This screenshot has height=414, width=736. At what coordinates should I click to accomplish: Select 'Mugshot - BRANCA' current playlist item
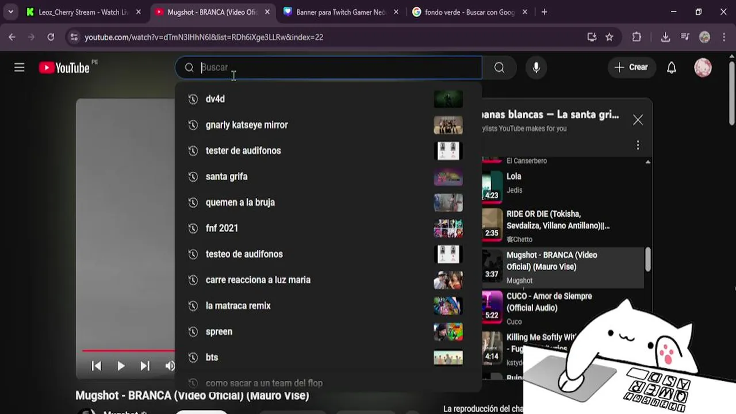[x=563, y=267]
